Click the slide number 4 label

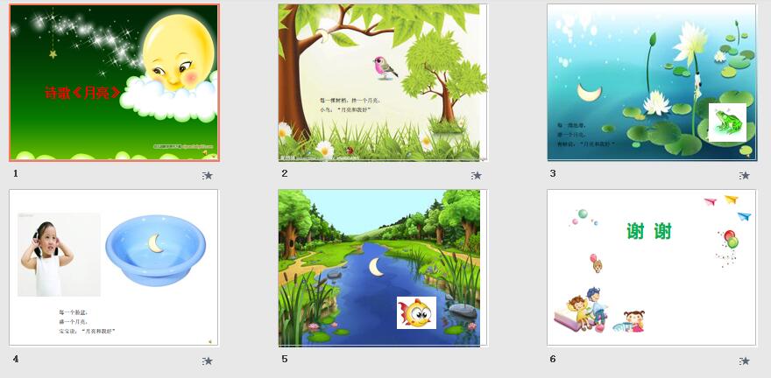point(16,359)
